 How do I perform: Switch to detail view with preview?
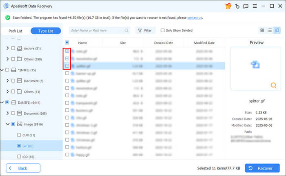point(277,30)
